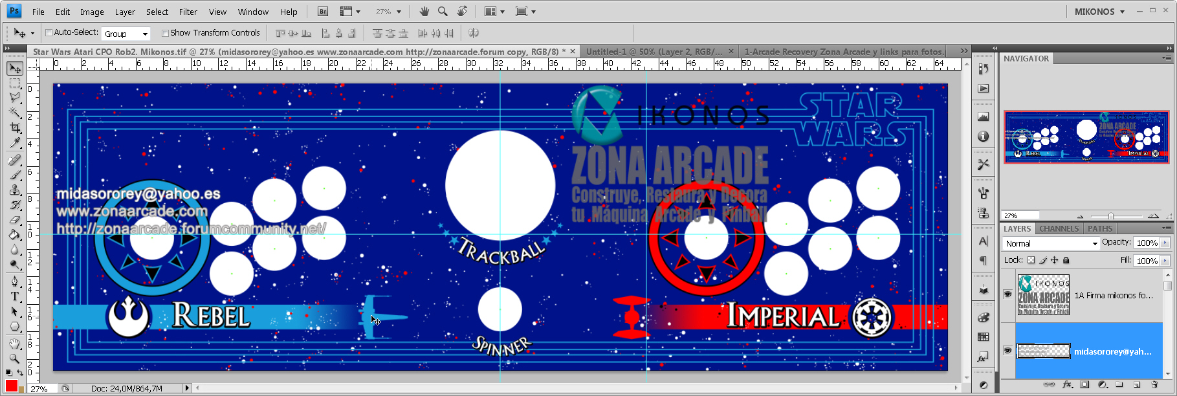Open the Filter menu

[x=188, y=12]
